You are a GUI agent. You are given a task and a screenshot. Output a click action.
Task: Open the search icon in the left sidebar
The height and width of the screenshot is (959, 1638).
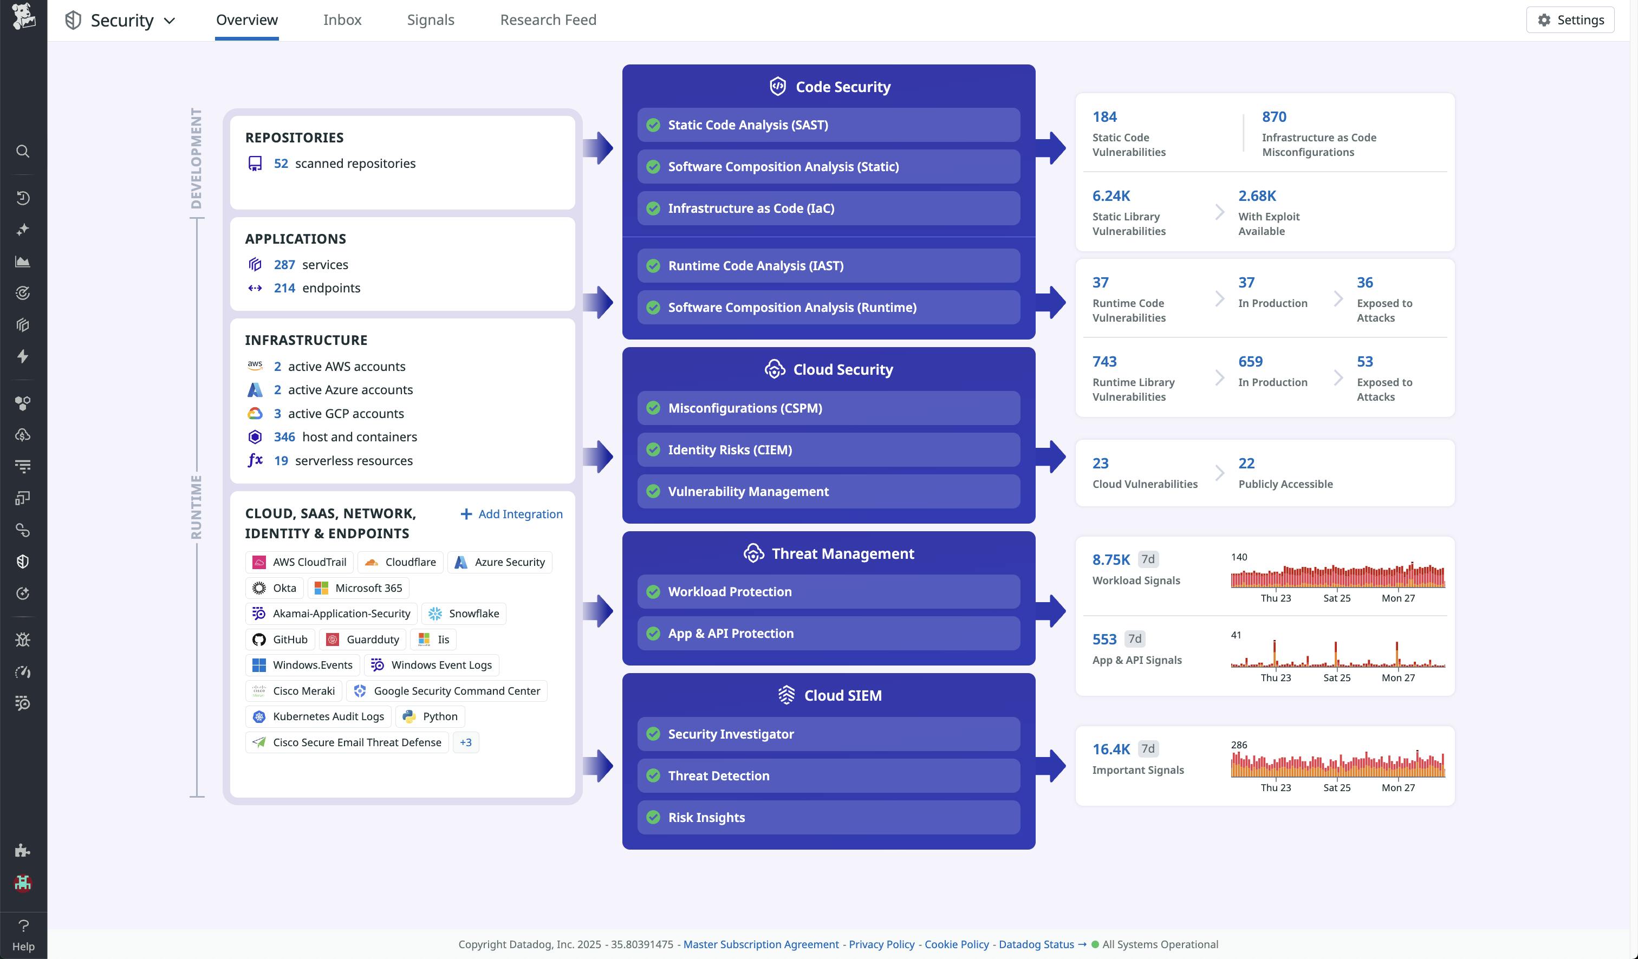coord(23,151)
